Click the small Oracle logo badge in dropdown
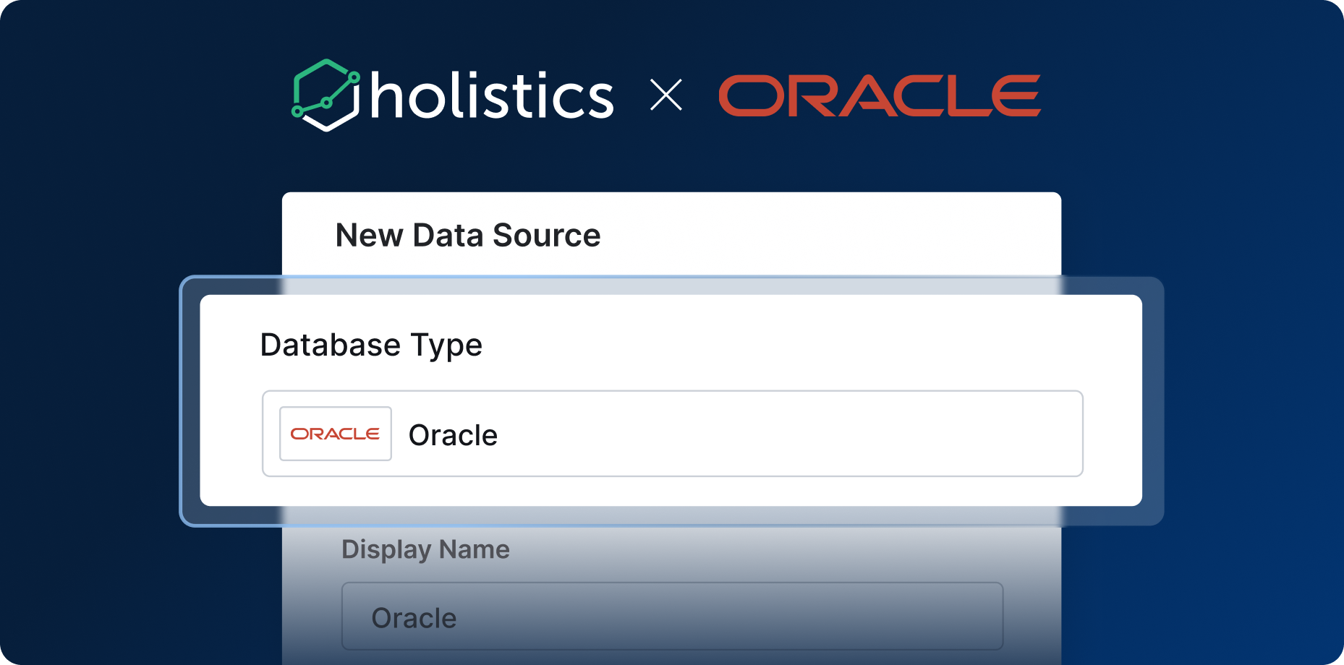 [x=336, y=434]
